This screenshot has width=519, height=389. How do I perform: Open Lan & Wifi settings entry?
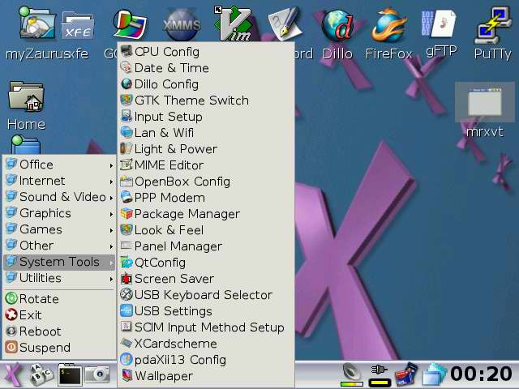163,133
